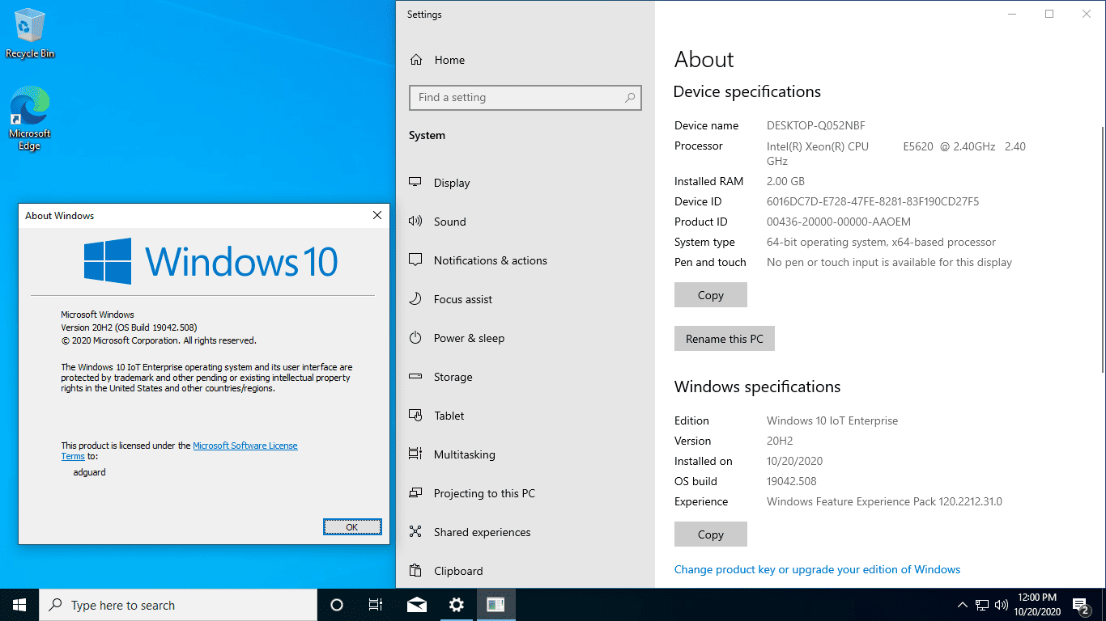Click the taskbar Type here to search box
This screenshot has width=1106, height=621.
(x=178, y=605)
